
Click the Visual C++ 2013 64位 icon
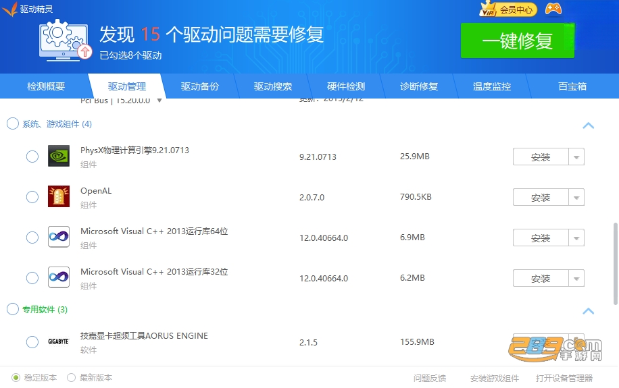(59, 237)
